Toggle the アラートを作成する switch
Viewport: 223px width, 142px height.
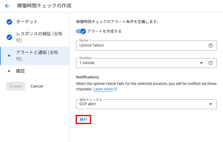coord(81,31)
